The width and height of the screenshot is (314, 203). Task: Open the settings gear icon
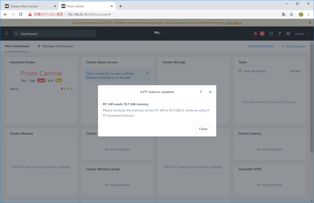[288, 33]
